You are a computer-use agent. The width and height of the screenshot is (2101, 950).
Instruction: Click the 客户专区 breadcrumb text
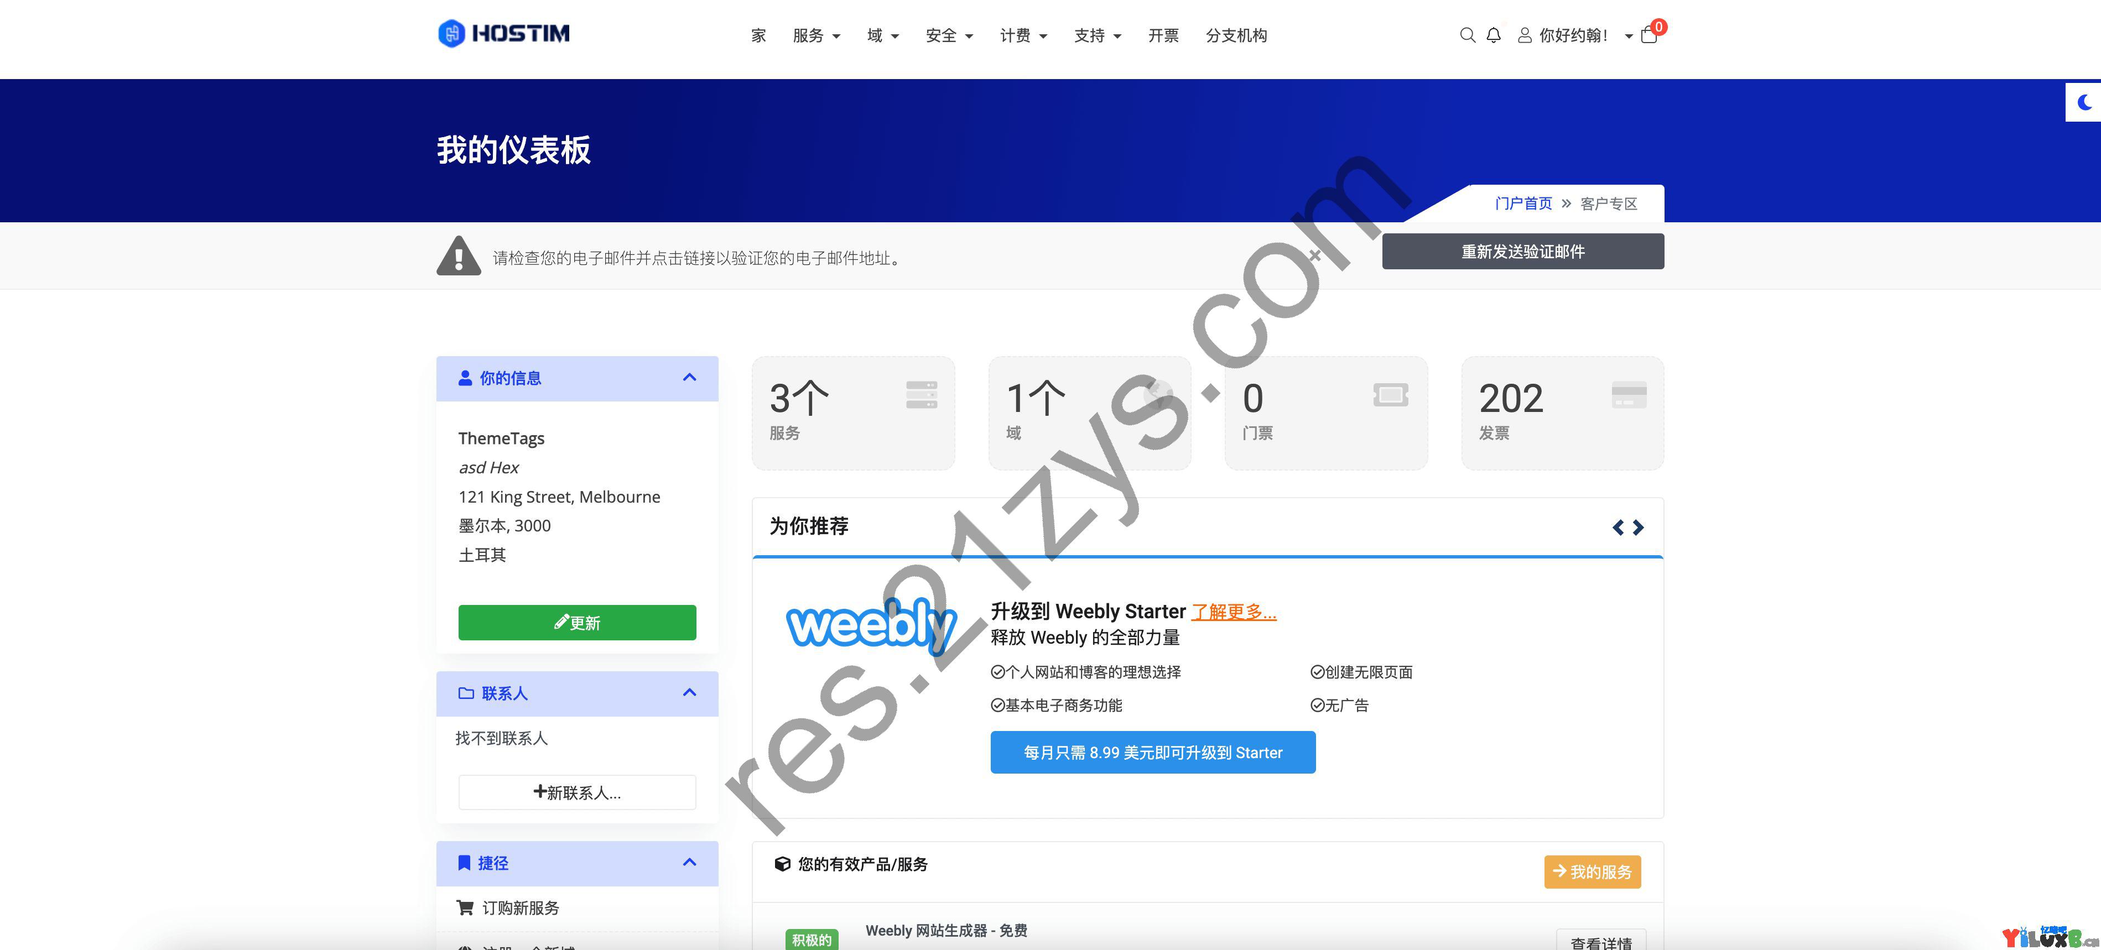pyautogui.click(x=1608, y=203)
